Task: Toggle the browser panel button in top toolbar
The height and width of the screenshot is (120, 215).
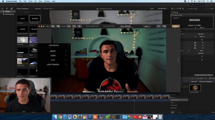Action: [193, 5]
